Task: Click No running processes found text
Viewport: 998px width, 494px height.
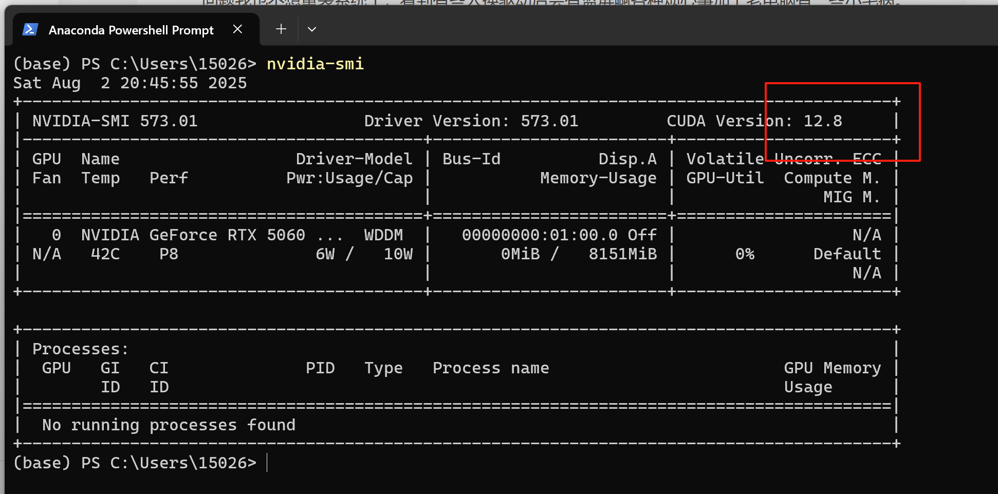Action: [x=169, y=425]
